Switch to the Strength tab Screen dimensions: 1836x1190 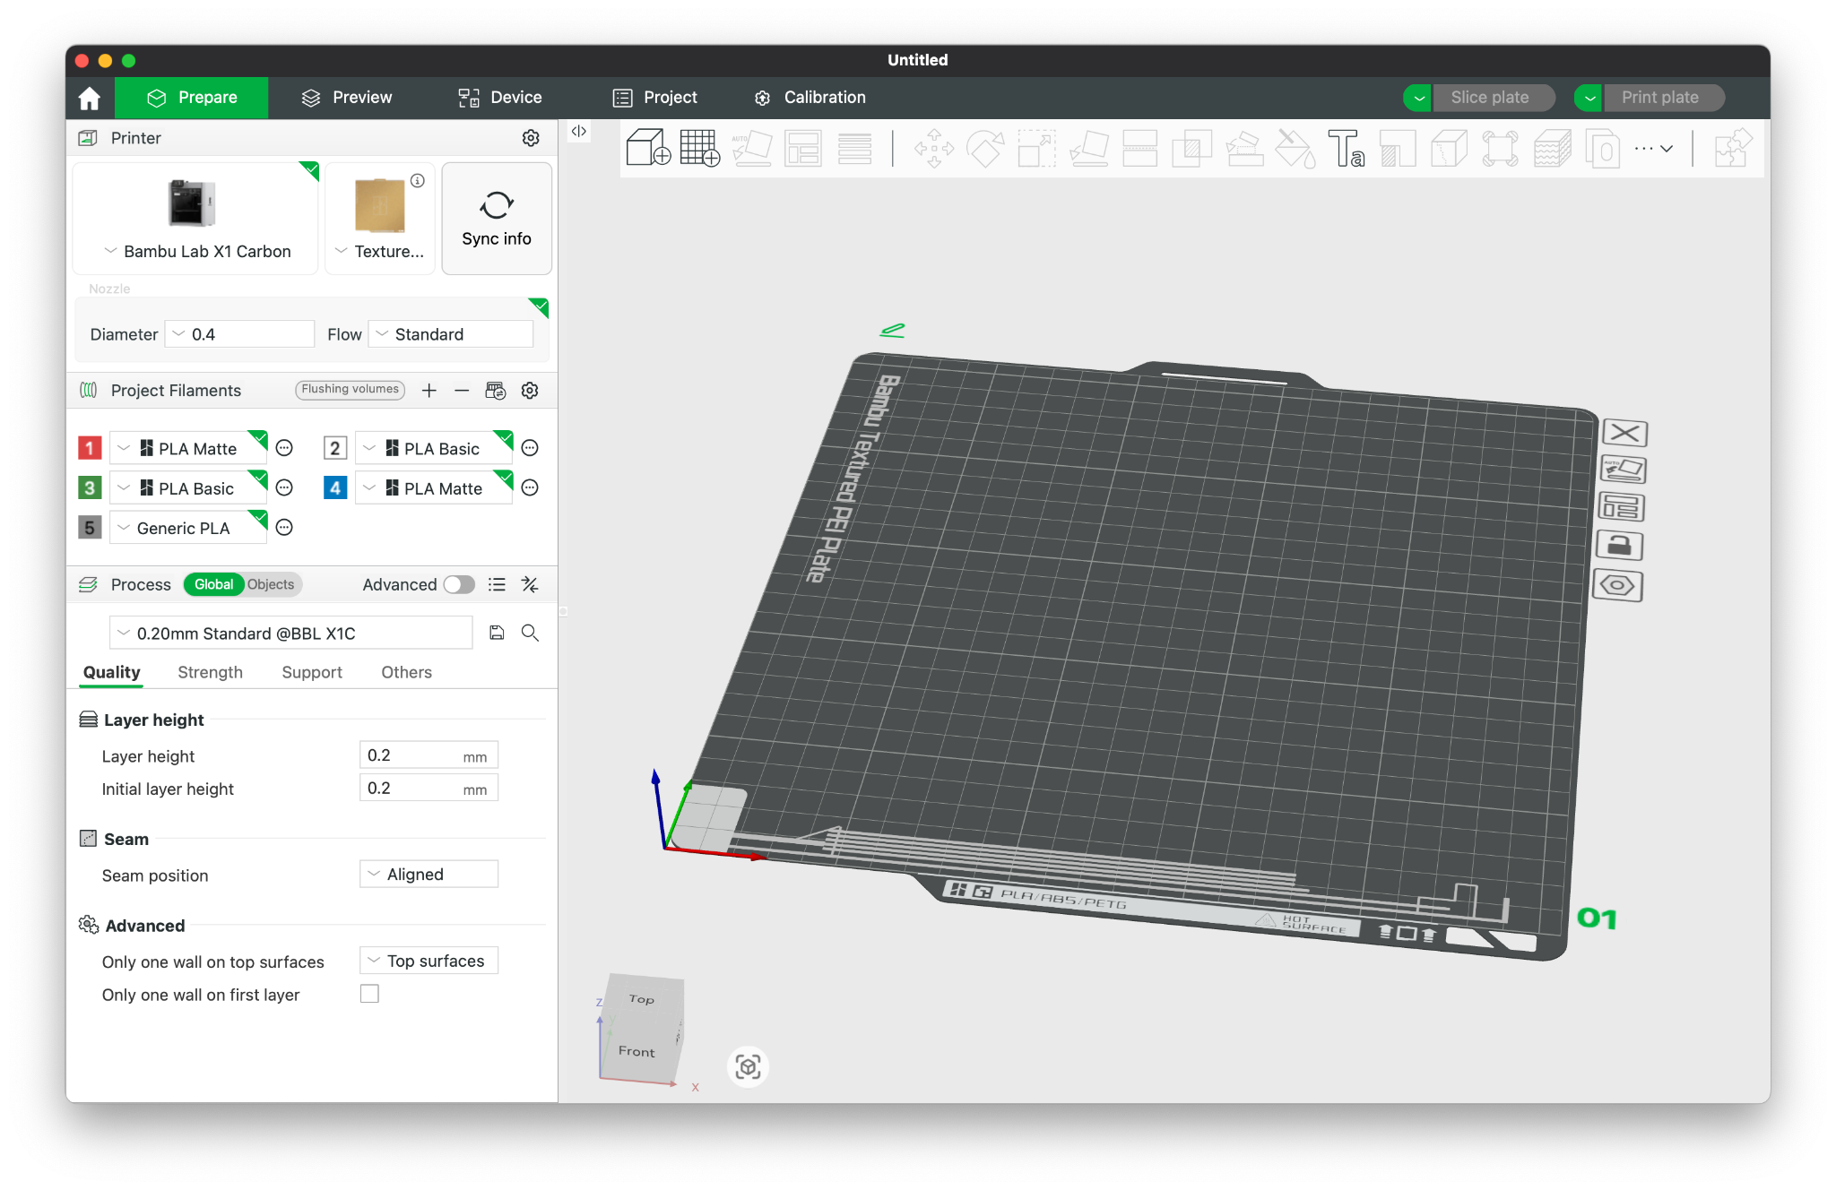click(x=210, y=672)
